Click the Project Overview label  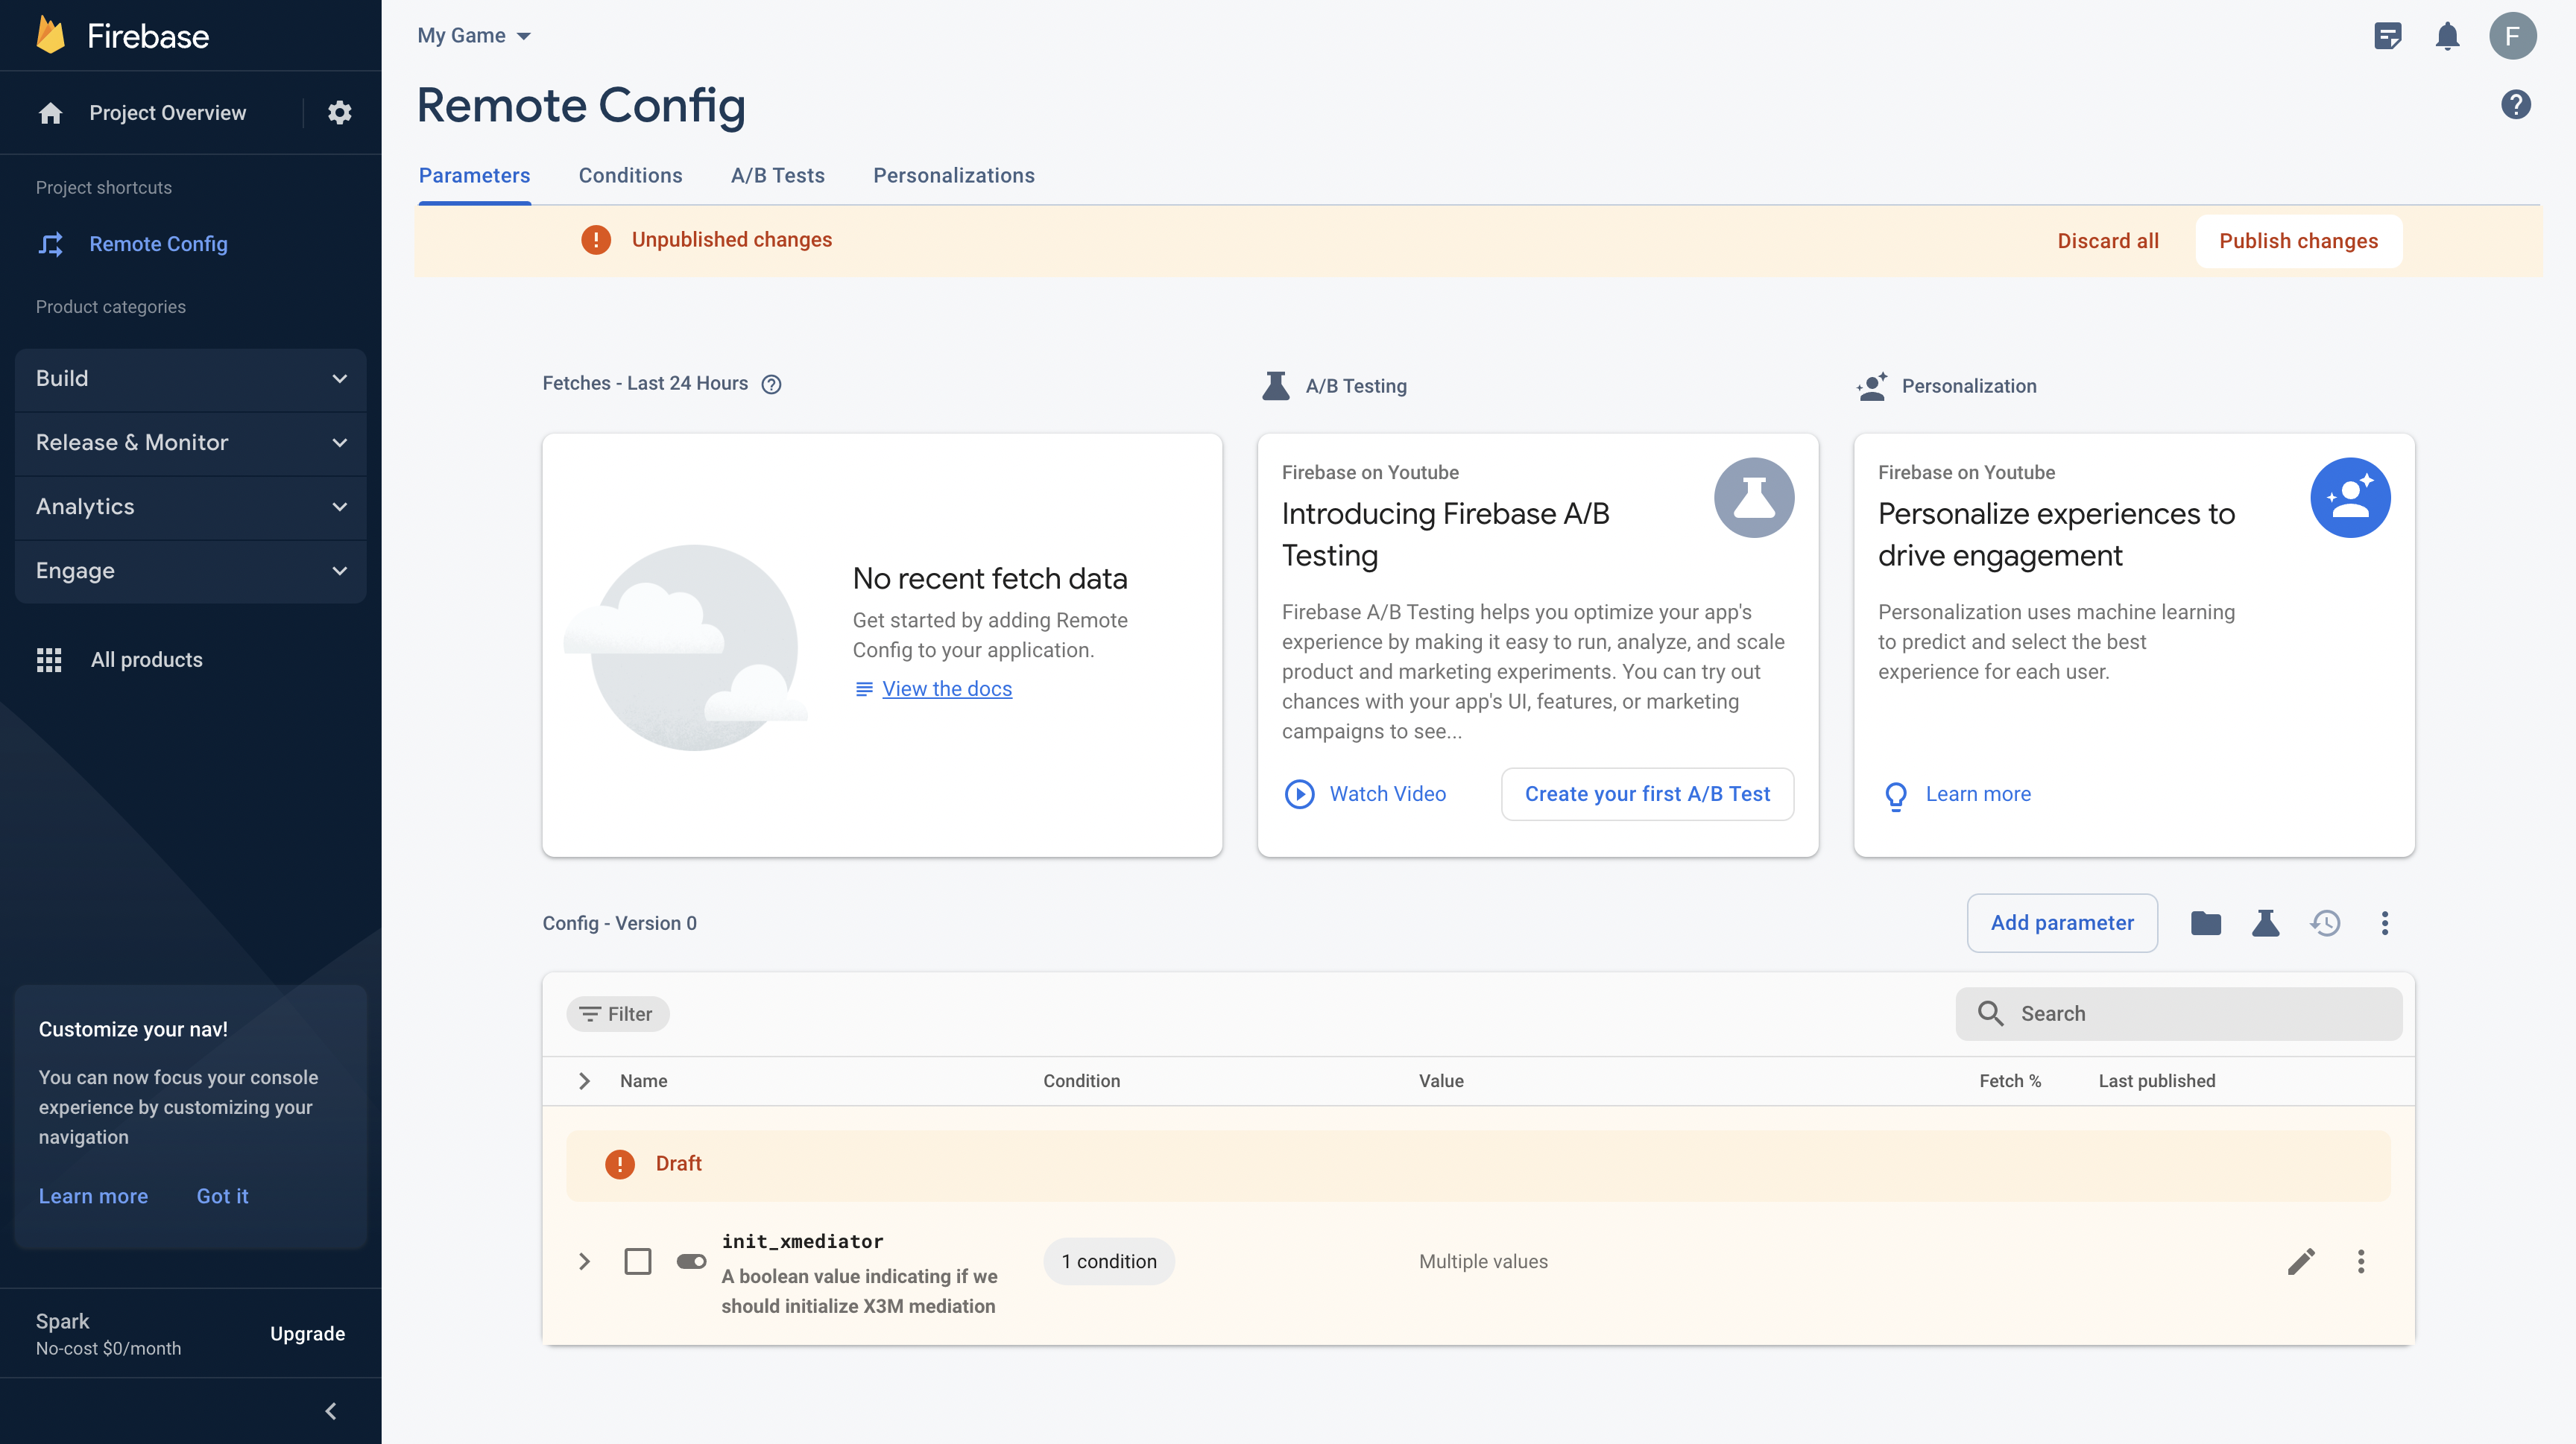[167, 113]
